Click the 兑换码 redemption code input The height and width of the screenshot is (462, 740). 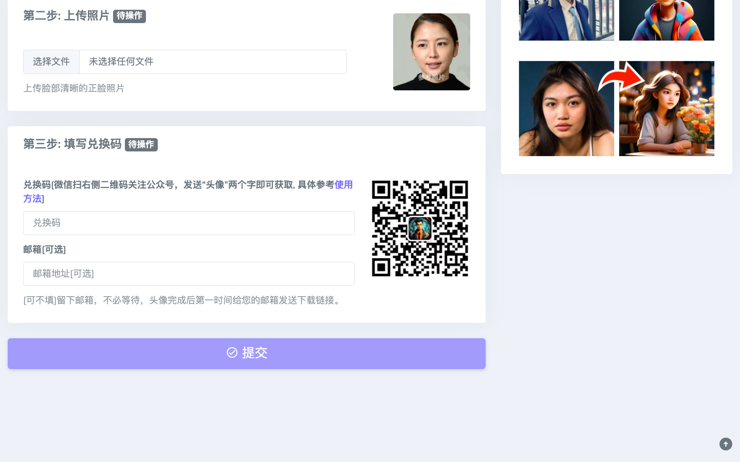189,223
